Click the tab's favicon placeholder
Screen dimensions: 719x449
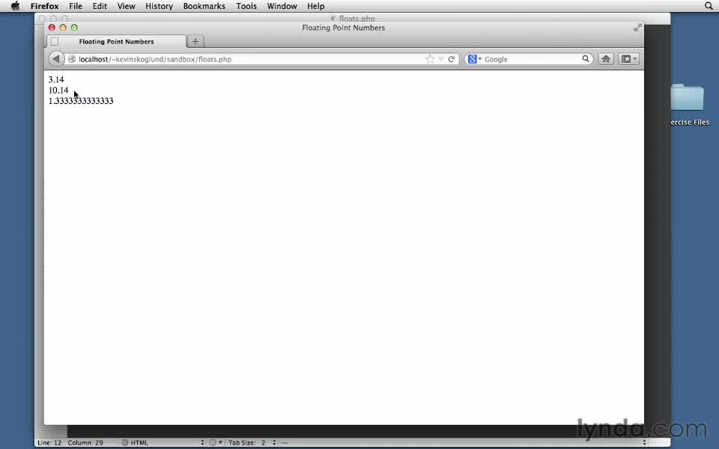(55, 42)
